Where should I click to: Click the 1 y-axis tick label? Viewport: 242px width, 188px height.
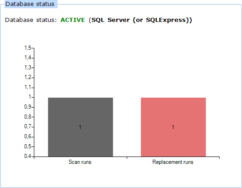pyautogui.click(x=30, y=97)
